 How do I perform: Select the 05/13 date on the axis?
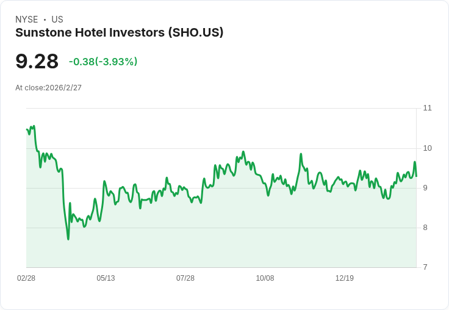[106, 278]
